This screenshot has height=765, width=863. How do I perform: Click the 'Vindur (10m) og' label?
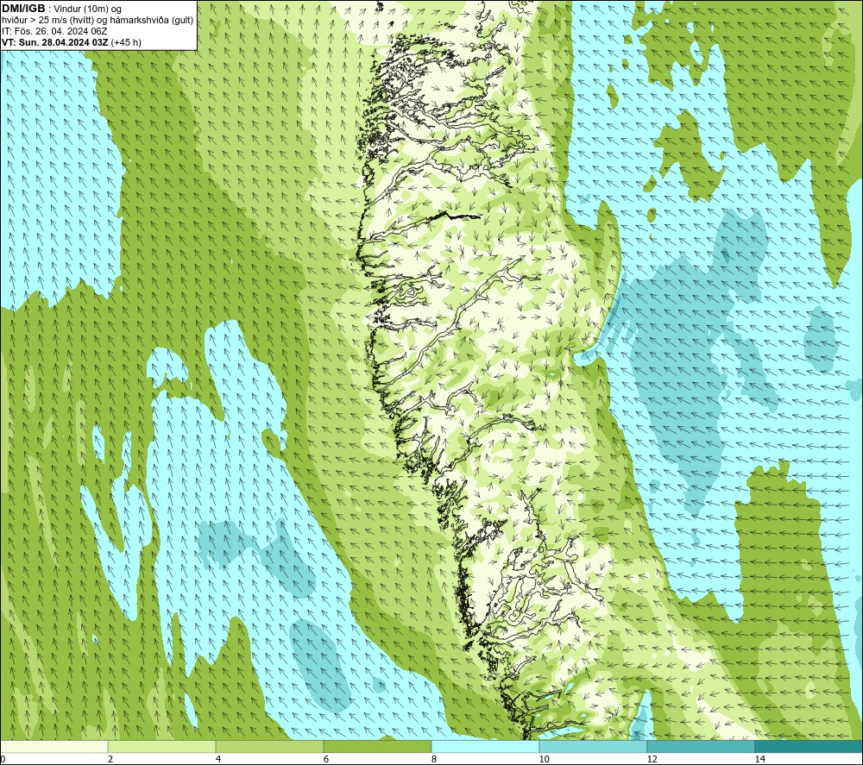point(87,9)
